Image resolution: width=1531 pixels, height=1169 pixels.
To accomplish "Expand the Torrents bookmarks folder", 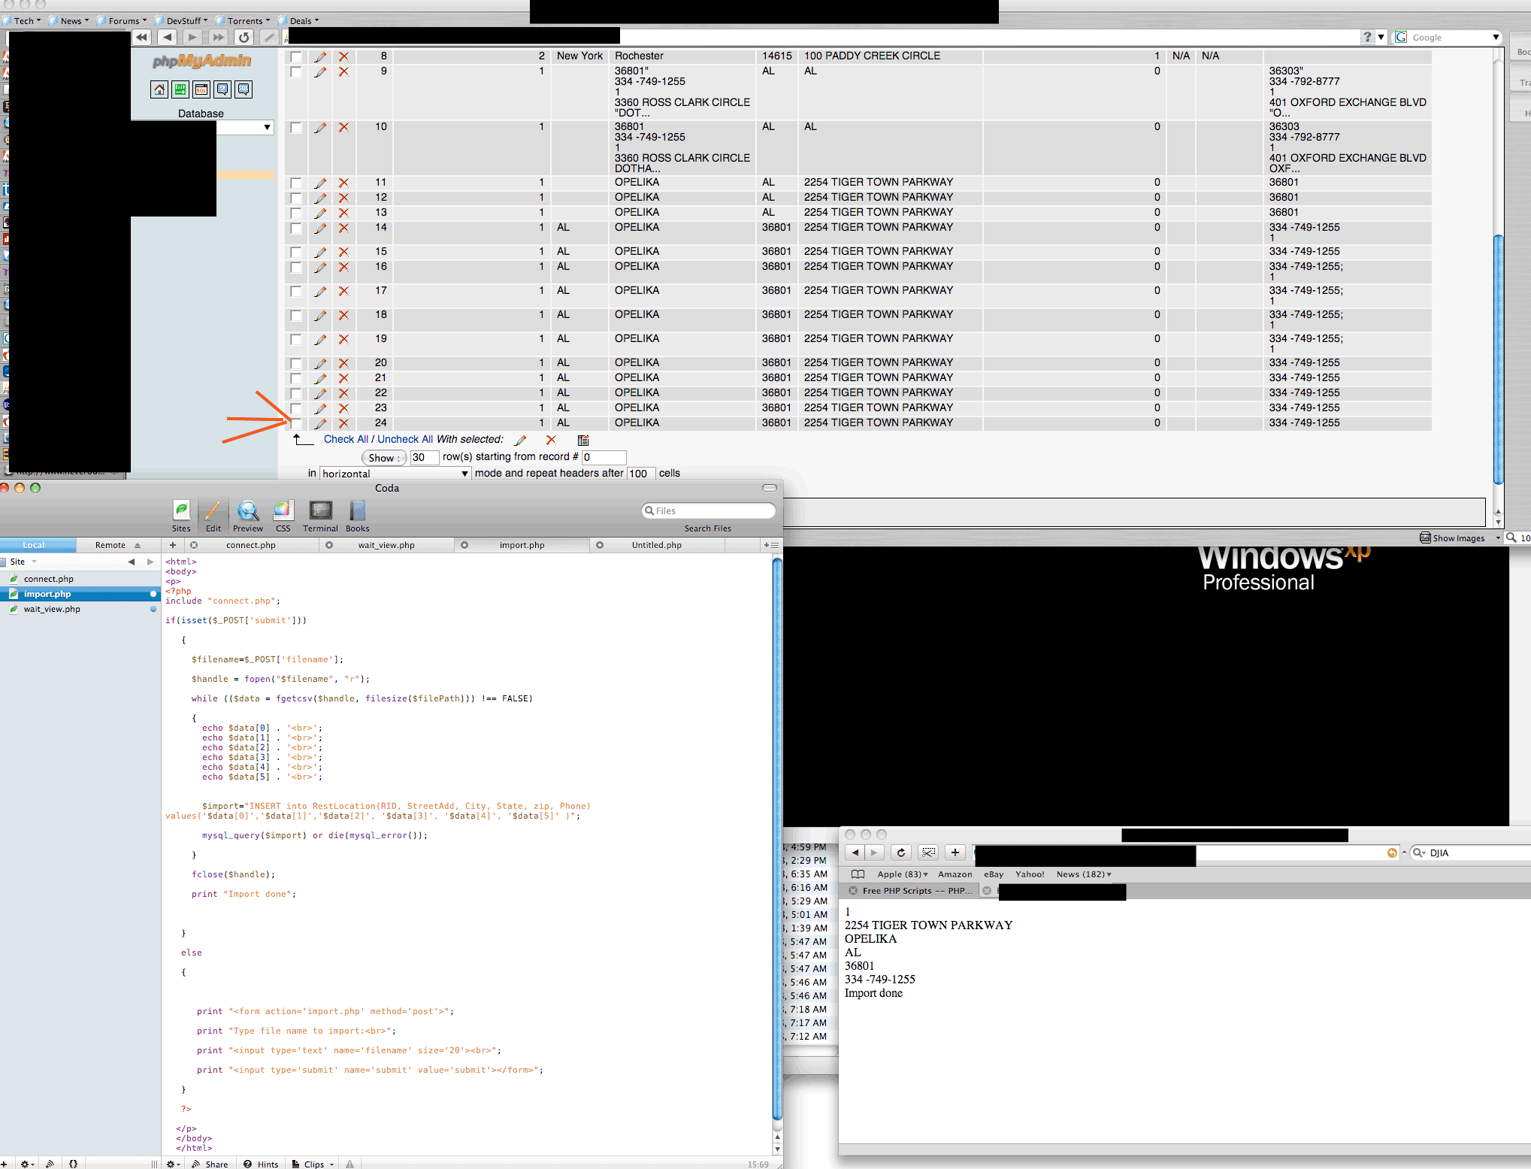I will (244, 20).
